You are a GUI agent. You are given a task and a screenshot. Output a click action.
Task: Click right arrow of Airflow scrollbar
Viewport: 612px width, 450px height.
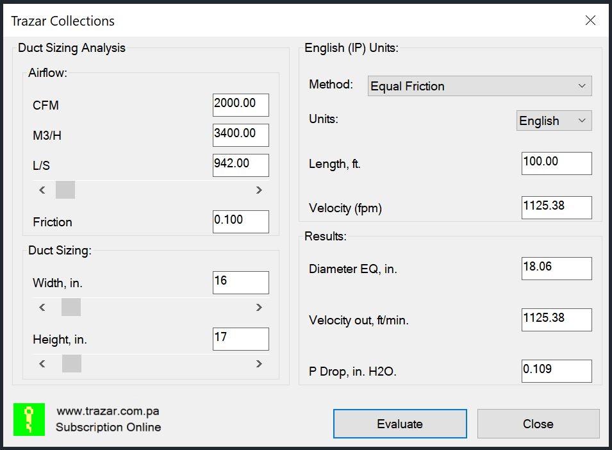[259, 190]
